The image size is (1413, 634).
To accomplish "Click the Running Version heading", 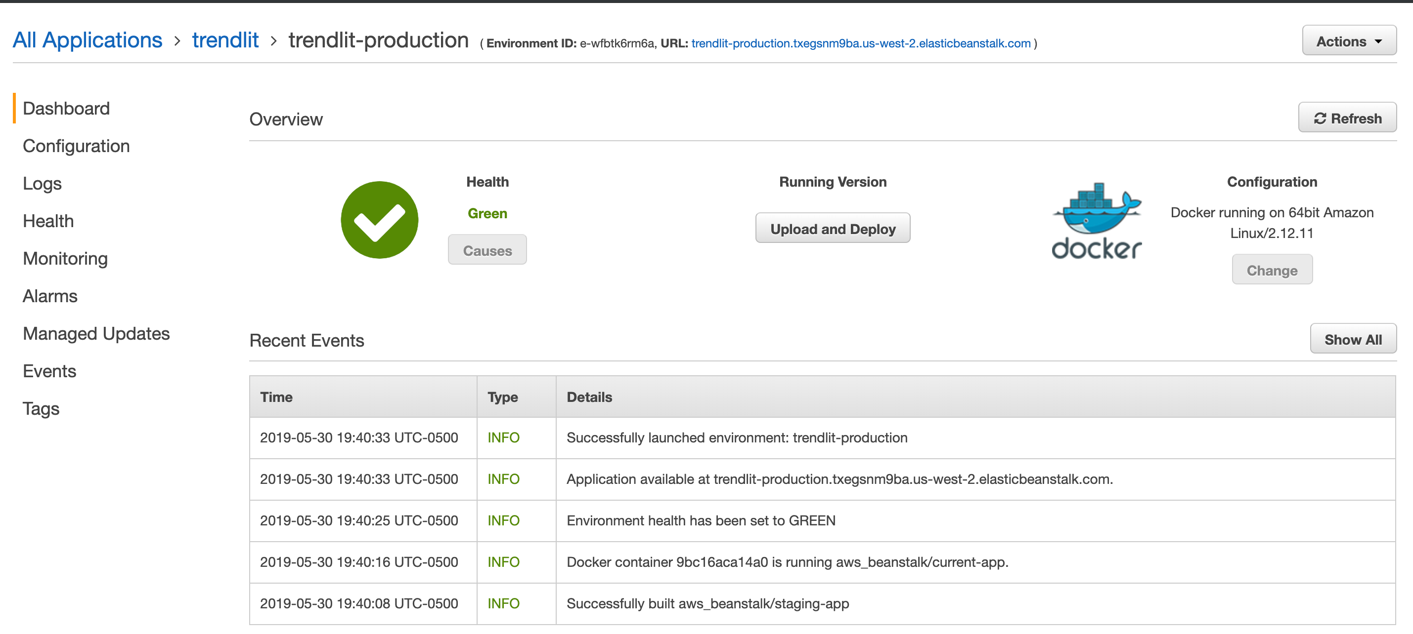I will [x=832, y=181].
